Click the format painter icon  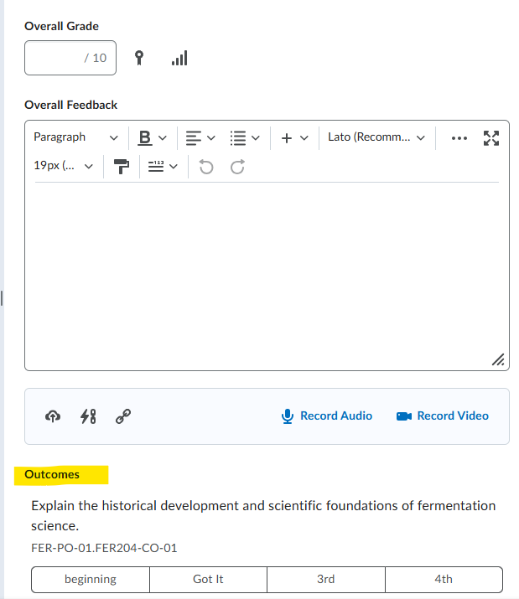click(122, 167)
